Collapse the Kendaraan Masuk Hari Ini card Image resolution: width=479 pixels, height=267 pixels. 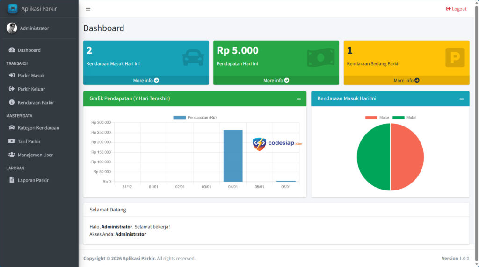point(461,99)
